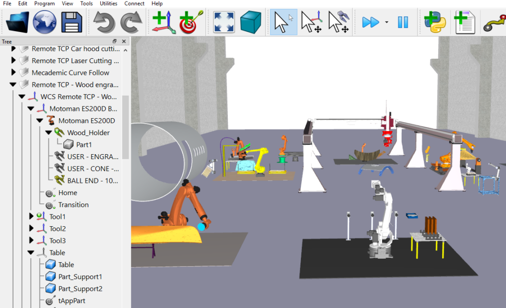Open the Utilities menu
The width and height of the screenshot is (506, 308).
coord(108,3)
